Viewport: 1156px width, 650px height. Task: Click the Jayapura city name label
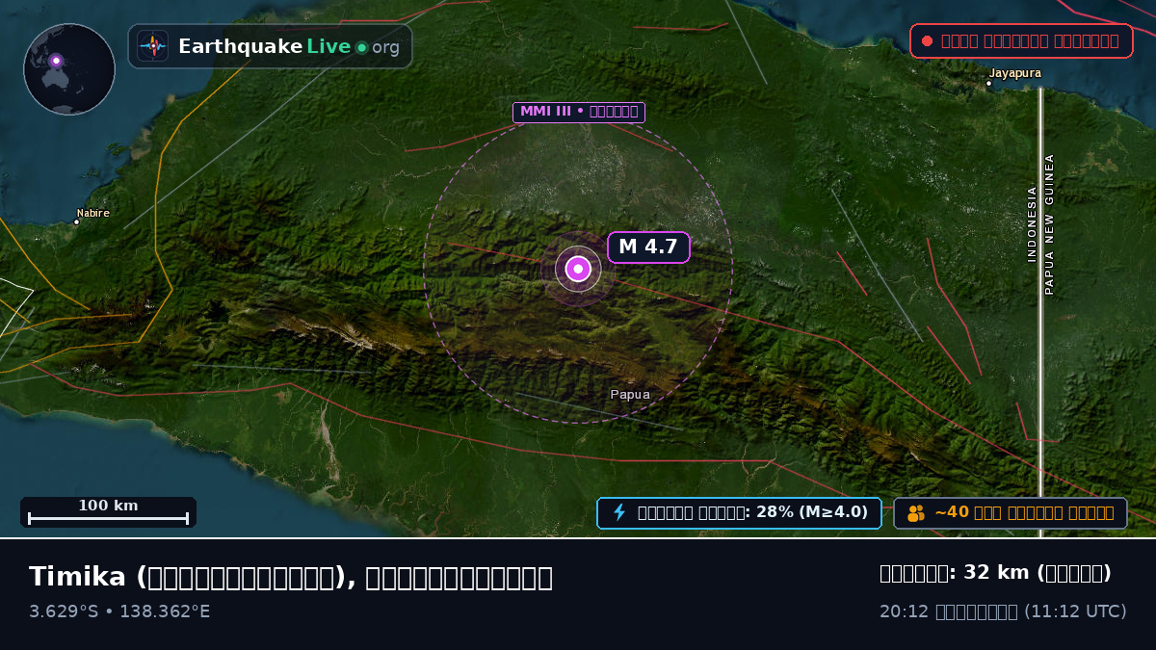click(1014, 73)
